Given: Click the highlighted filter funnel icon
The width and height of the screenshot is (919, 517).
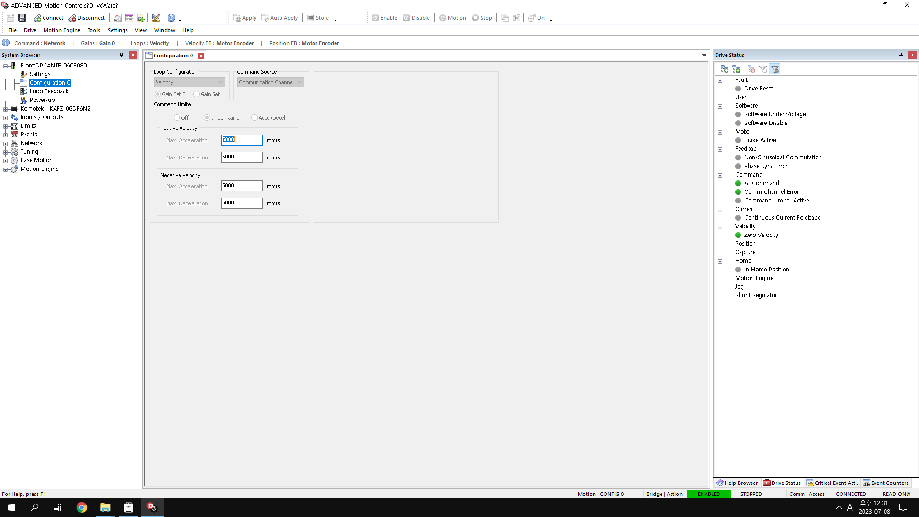Looking at the screenshot, I should tap(775, 69).
